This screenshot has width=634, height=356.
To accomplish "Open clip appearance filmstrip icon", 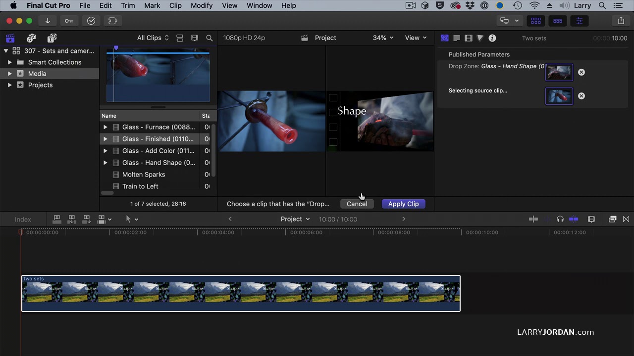I will coord(591,219).
